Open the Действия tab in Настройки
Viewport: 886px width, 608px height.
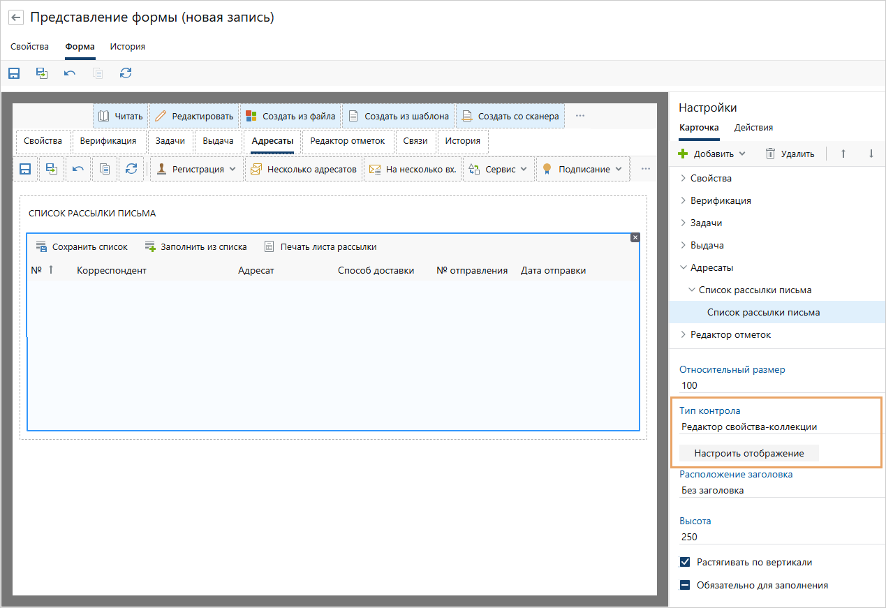tap(753, 128)
